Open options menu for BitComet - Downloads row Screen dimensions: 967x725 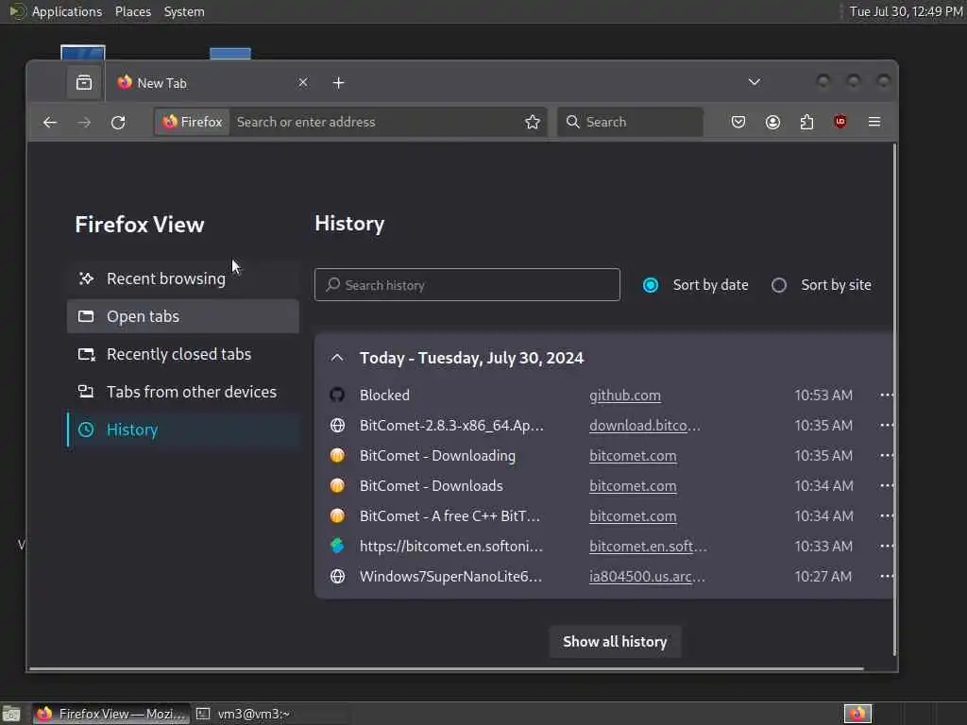coord(886,486)
